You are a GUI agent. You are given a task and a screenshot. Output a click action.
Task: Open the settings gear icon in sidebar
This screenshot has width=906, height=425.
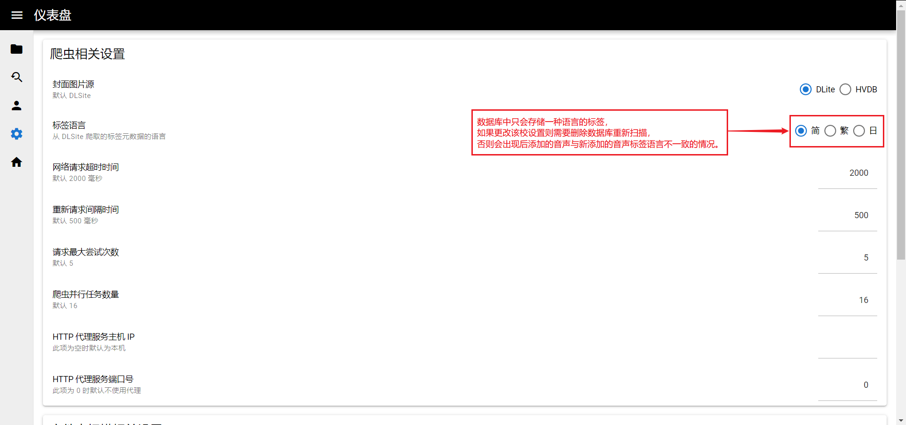(17, 134)
